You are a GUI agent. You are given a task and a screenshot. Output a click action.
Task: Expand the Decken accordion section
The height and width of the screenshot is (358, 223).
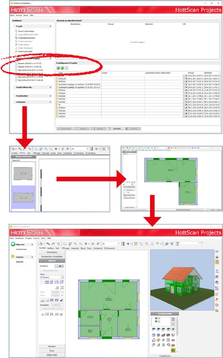pyautogui.click(x=52, y=346)
